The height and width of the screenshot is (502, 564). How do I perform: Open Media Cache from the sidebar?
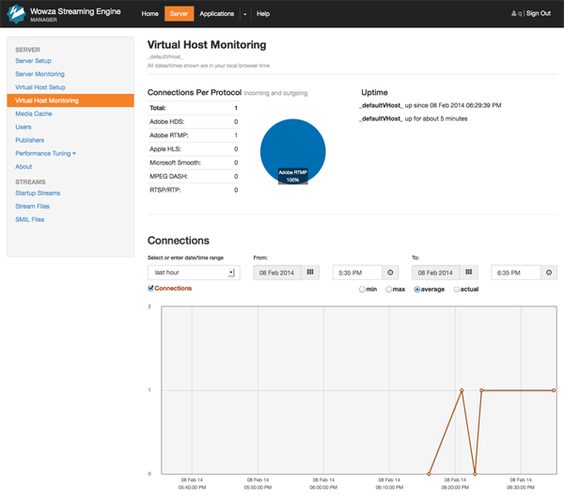[34, 114]
